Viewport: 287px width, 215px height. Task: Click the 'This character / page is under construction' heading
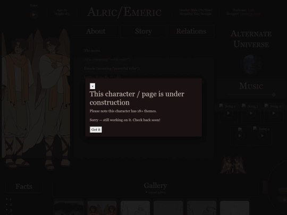coord(137,98)
